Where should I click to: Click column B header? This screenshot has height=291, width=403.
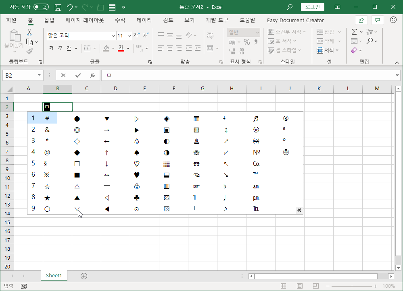click(x=58, y=89)
